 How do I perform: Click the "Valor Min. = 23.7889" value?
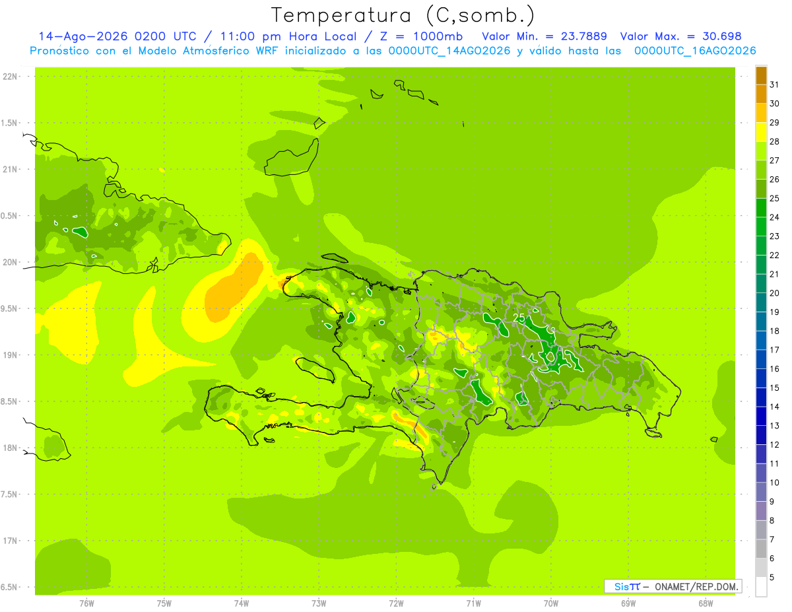(544, 36)
